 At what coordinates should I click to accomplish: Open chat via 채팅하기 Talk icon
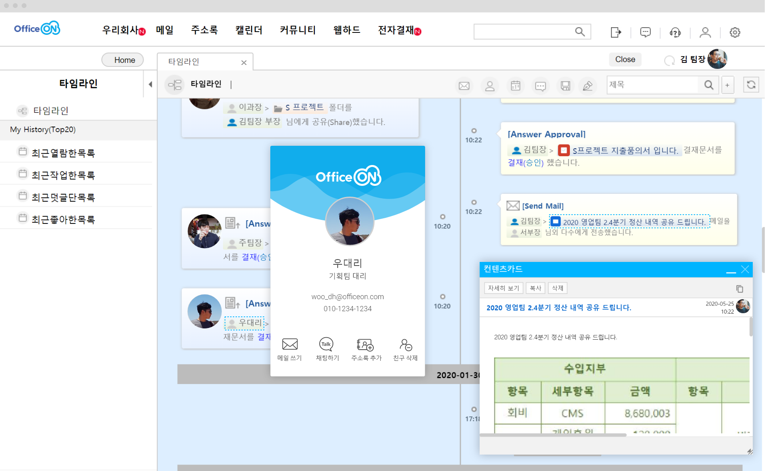[326, 344]
